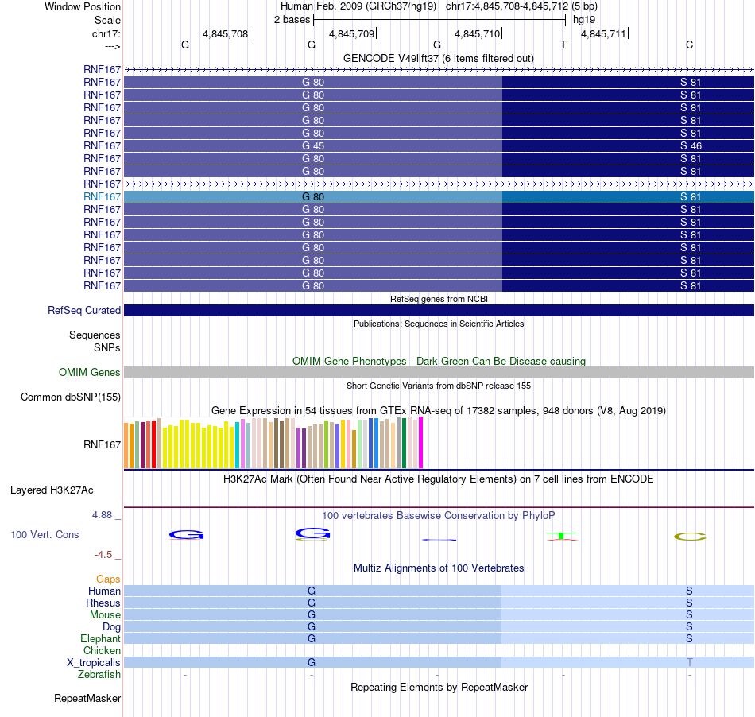The image size is (755, 717).
Task: Click Repeating Elements by RepeatMasker title
Action: 439,687
